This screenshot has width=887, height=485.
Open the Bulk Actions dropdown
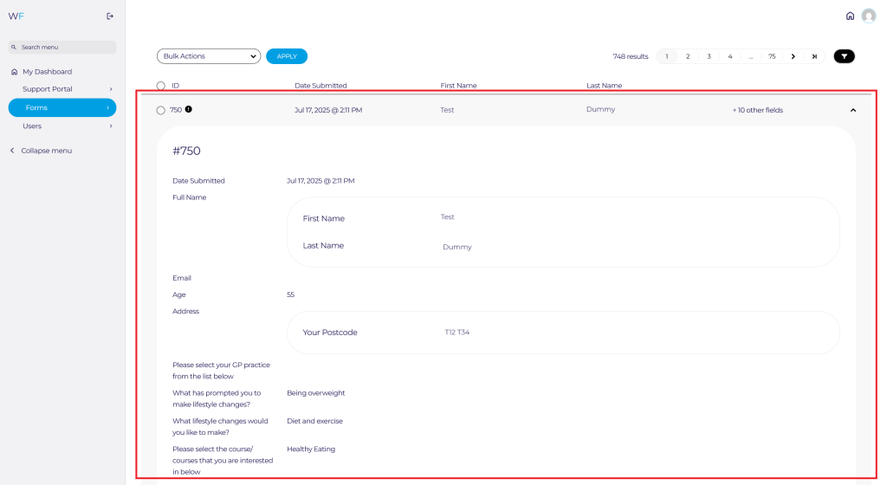click(x=209, y=56)
